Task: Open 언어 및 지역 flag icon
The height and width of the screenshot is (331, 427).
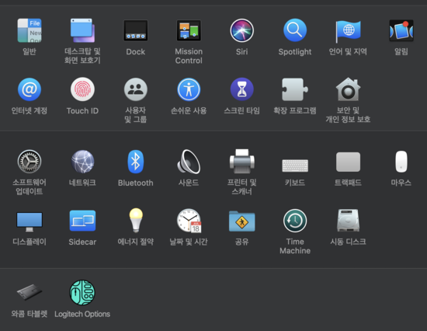Action: (x=348, y=31)
